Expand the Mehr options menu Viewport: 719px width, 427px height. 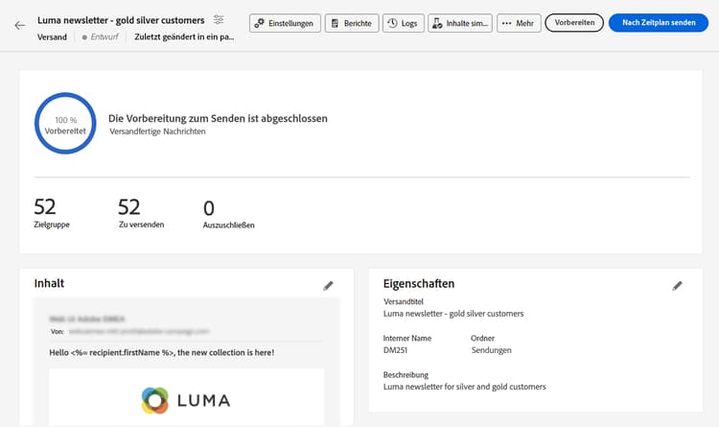[x=519, y=23]
